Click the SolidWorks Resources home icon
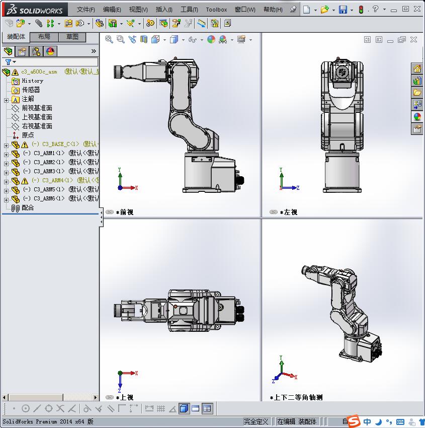 pyautogui.click(x=417, y=69)
